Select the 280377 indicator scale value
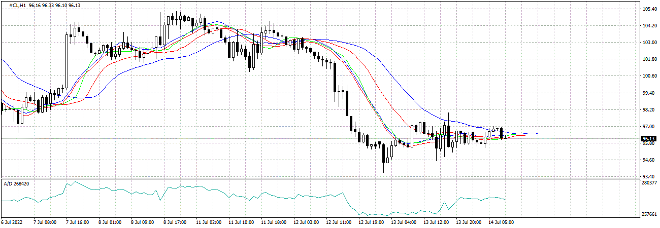This screenshot has width=660, height=228. pos(649,183)
